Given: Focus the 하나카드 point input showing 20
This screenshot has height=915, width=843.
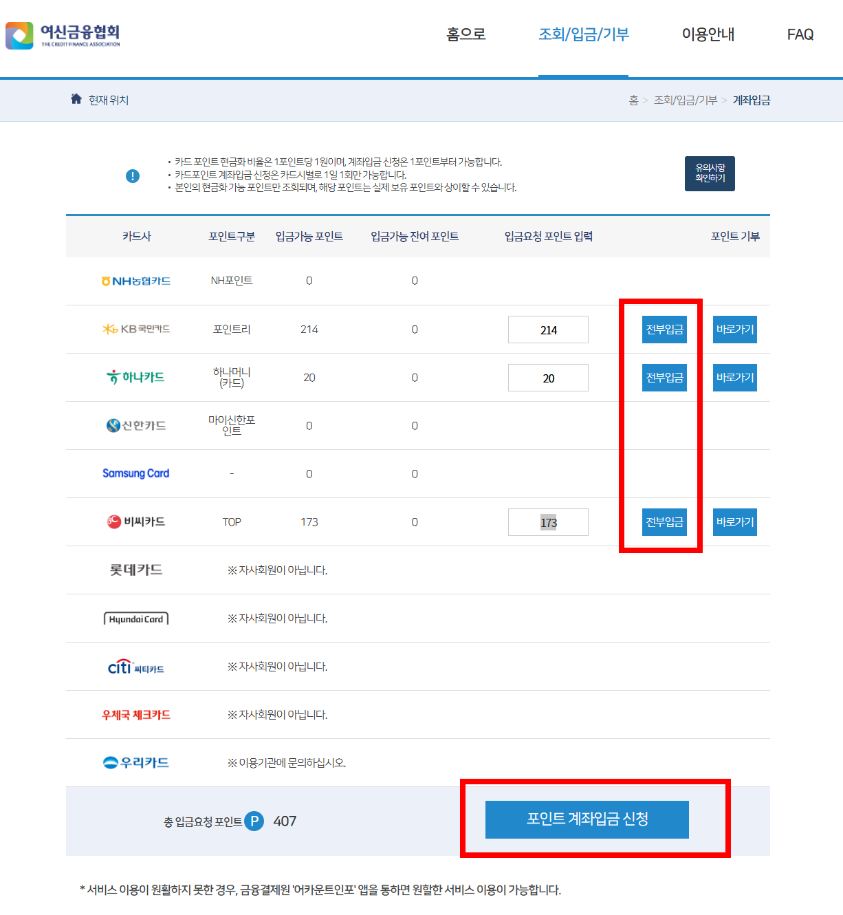Looking at the screenshot, I should [548, 378].
